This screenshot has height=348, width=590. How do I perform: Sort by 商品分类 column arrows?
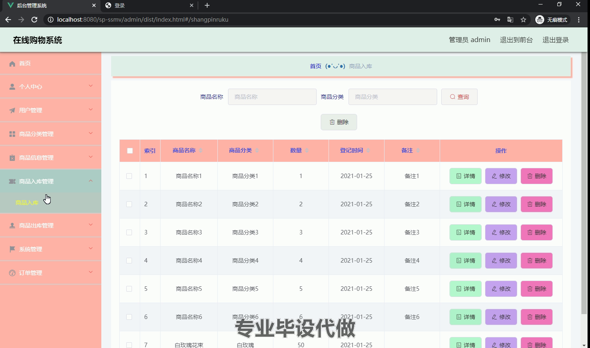[257, 151]
